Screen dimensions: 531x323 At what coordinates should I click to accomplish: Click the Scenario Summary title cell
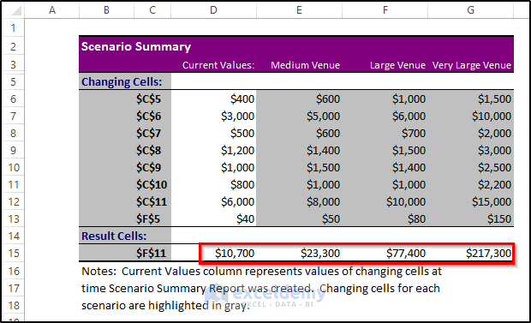pyautogui.click(x=136, y=46)
